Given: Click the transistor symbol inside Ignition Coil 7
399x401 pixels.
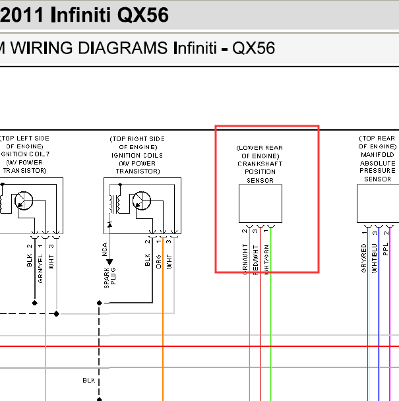Looking at the screenshot, I should tap(24, 200).
